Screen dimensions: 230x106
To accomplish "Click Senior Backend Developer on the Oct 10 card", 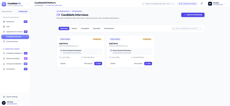I will point(72,50).
